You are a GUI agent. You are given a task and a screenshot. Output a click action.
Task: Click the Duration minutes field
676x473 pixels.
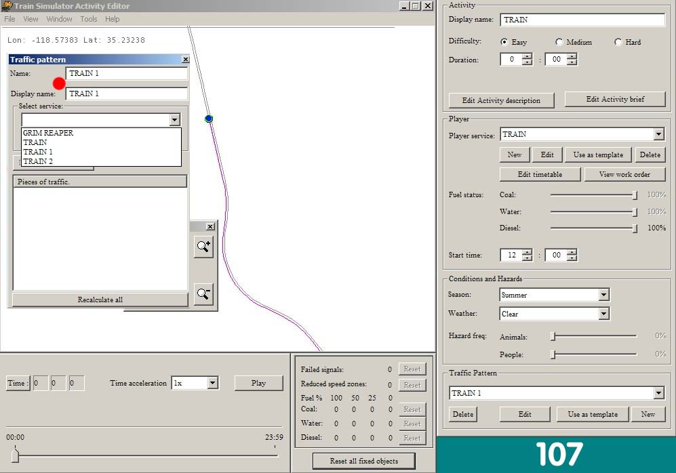pos(556,60)
